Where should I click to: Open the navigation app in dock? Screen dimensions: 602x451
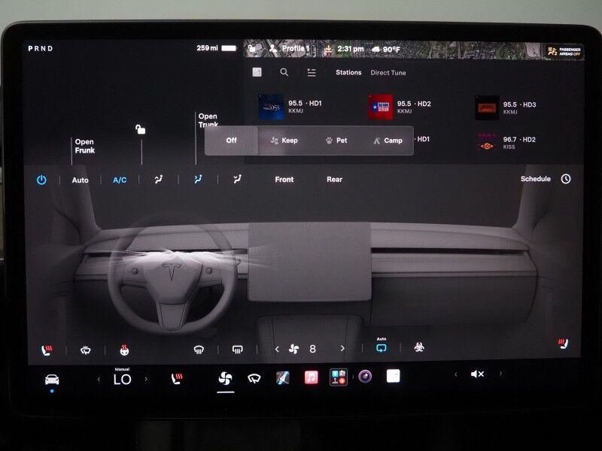tap(283, 378)
